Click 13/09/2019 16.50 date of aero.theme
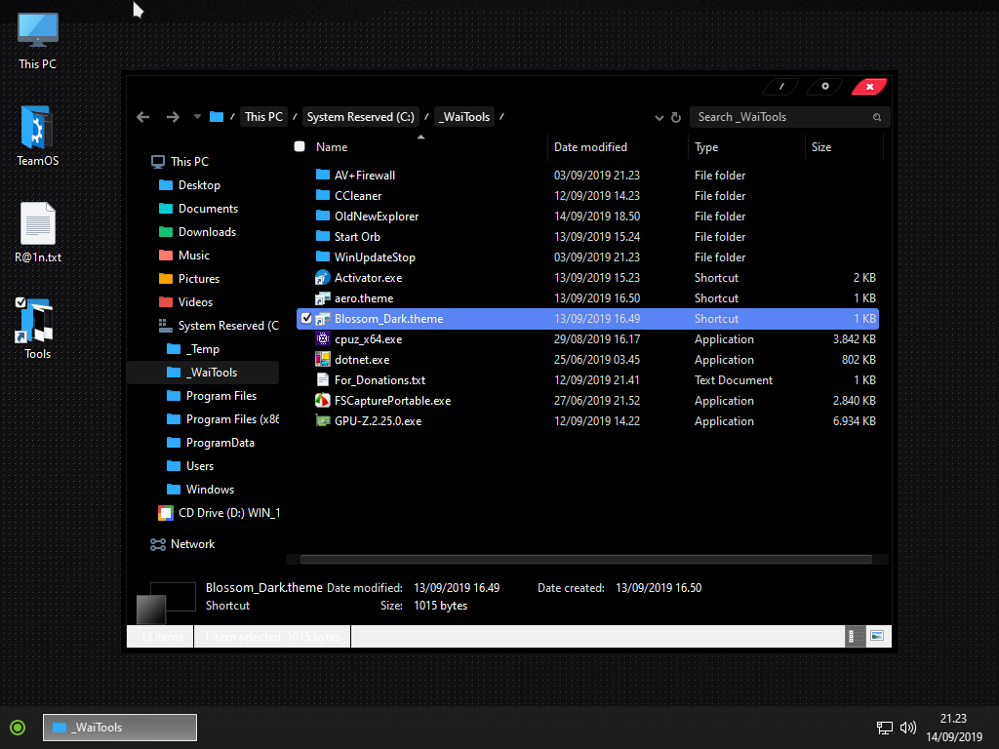999x749 pixels. tap(597, 298)
